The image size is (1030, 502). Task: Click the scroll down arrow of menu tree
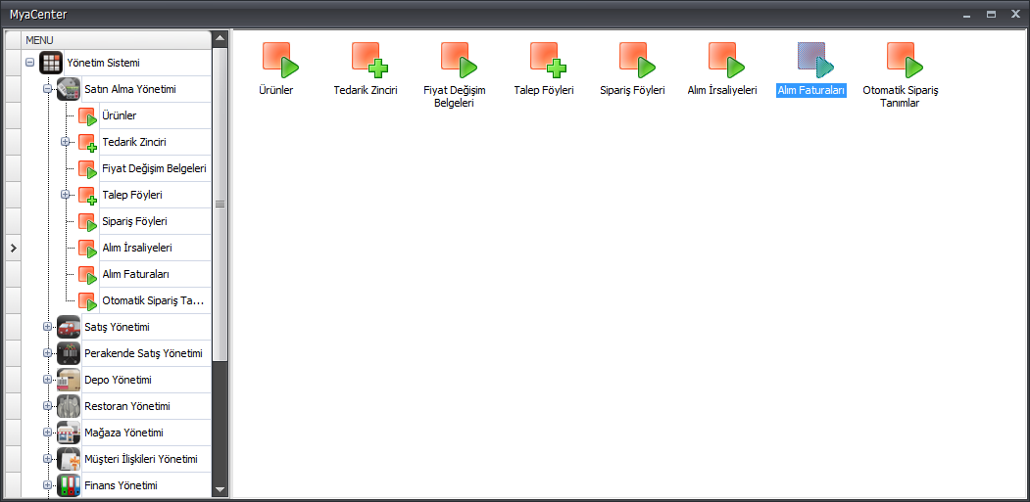[x=220, y=489]
